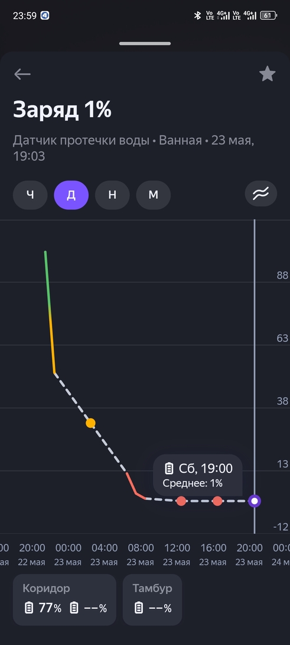This screenshot has width=290, height=645.
Task: Tap battery icon in the Сб, 19:00 tooltip
Action: [169, 468]
